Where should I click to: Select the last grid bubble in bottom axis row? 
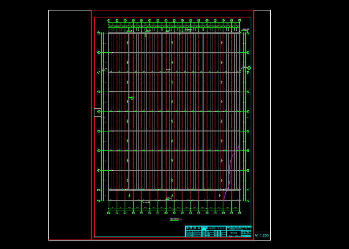(x=240, y=213)
